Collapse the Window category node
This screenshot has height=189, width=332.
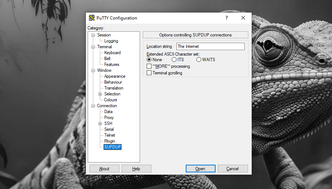(93, 70)
